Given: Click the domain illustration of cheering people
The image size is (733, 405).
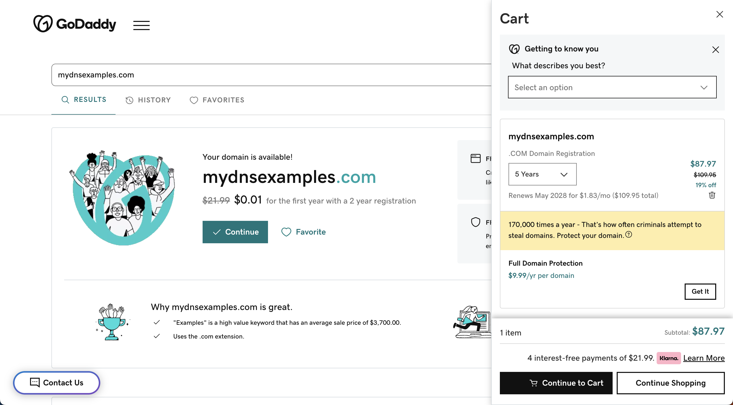Looking at the screenshot, I should [122, 198].
